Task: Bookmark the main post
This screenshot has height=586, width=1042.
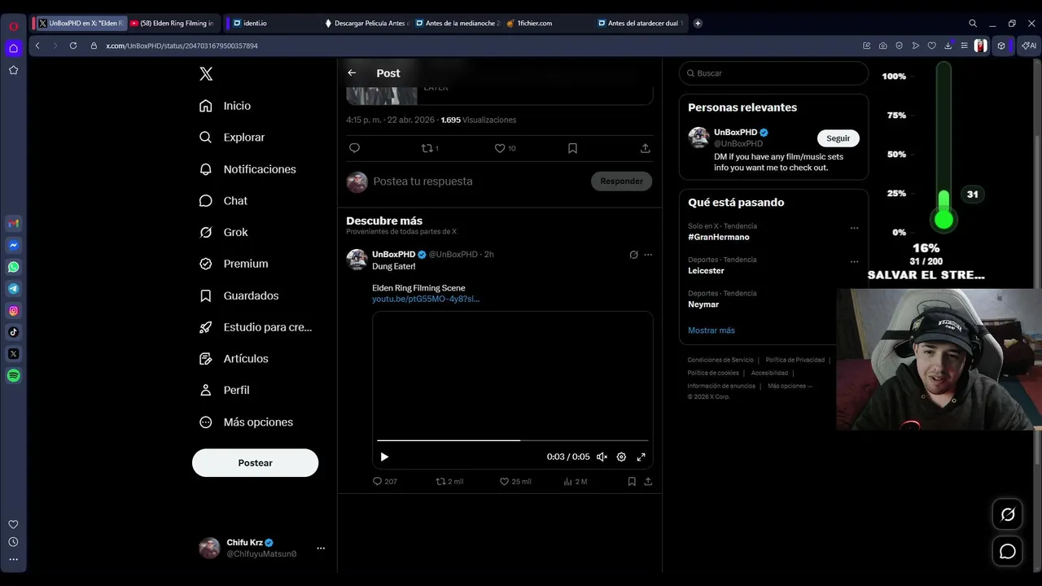Action: click(x=572, y=148)
